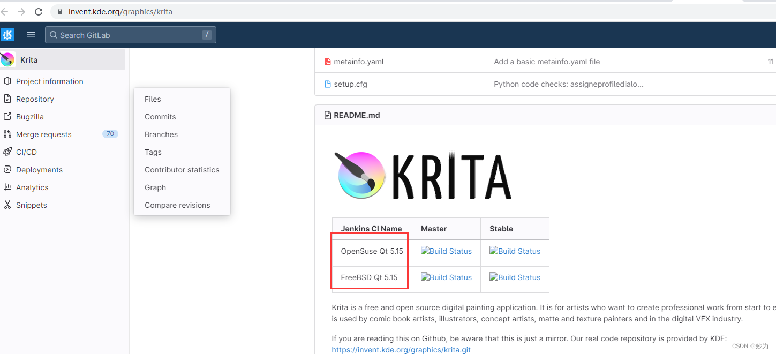This screenshot has width=776, height=354.
Task: Click the 'Stable' column header
Action: (x=515, y=229)
